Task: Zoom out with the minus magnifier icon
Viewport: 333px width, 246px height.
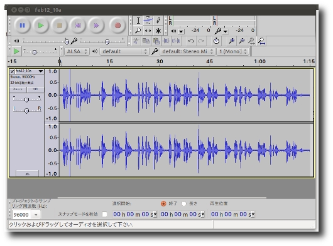Action: 241,41
